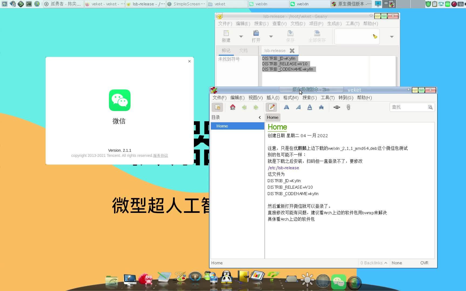Open the yellow notebook dock icon
This screenshot has height=291, width=466.
pos(243,277)
